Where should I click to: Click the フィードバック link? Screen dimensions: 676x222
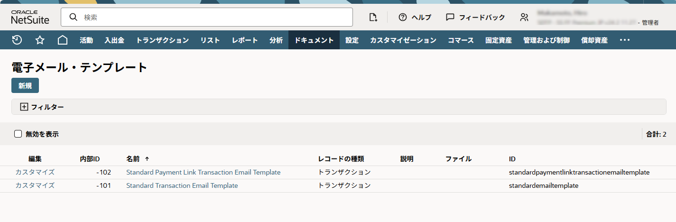pyautogui.click(x=482, y=17)
